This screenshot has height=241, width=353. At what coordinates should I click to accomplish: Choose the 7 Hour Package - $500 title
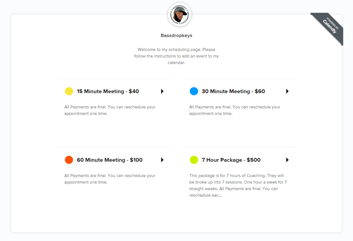point(231,160)
